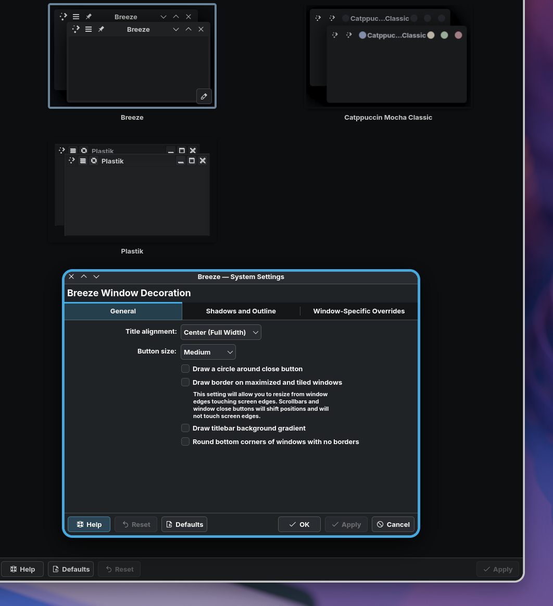Click the blue circle in Catppuccin preview
This screenshot has width=553, height=606.
point(362,35)
